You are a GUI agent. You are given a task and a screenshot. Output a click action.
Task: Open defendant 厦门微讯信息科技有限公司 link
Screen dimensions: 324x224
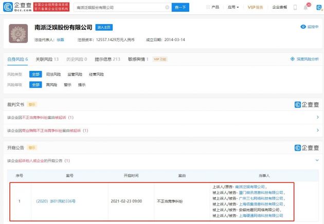point(261,193)
